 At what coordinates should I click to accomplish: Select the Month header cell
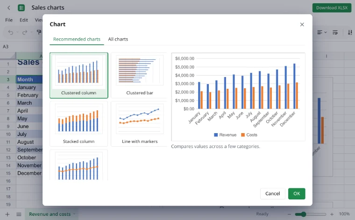[x=29, y=79]
